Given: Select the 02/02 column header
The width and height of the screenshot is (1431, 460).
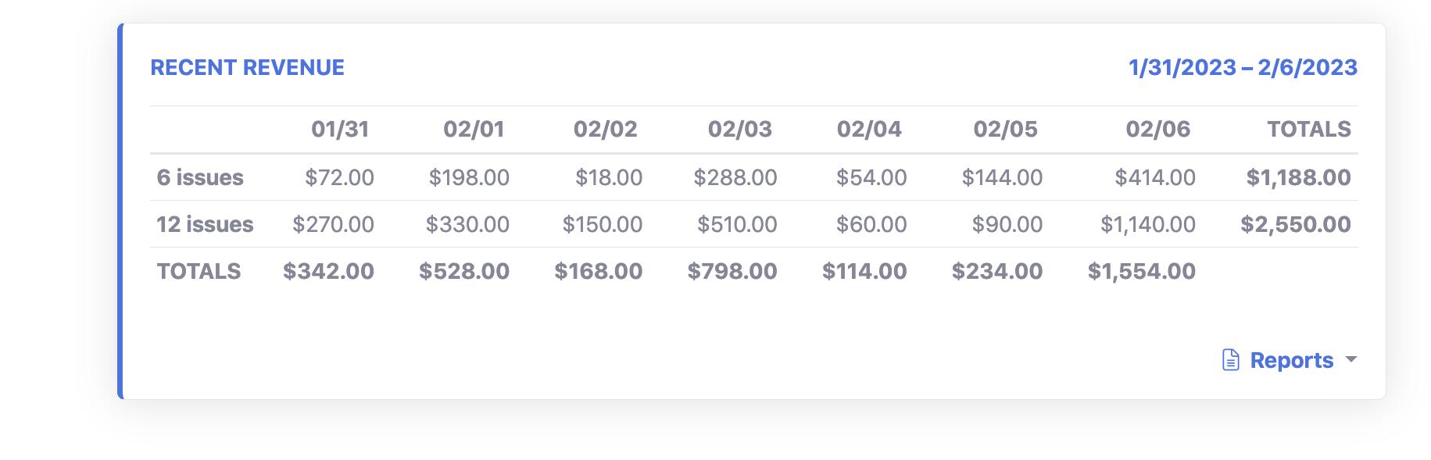Looking at the screenshot, I should [x=605, y=129].
